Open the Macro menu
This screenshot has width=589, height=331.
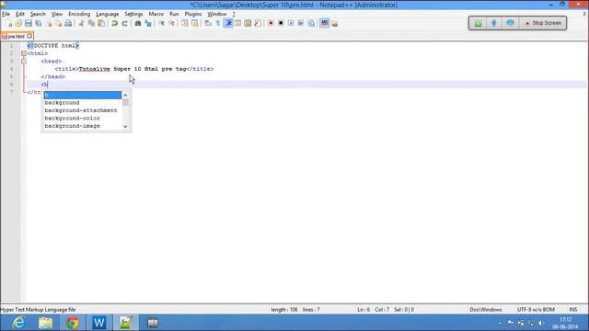[x=156, y=14]
